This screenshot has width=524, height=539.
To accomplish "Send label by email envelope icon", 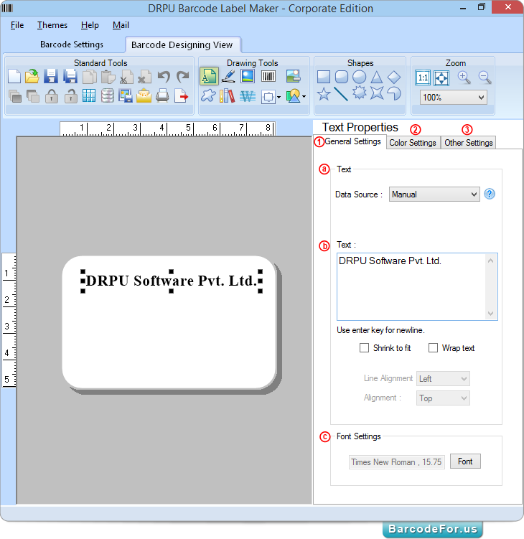I will (144, 96).
